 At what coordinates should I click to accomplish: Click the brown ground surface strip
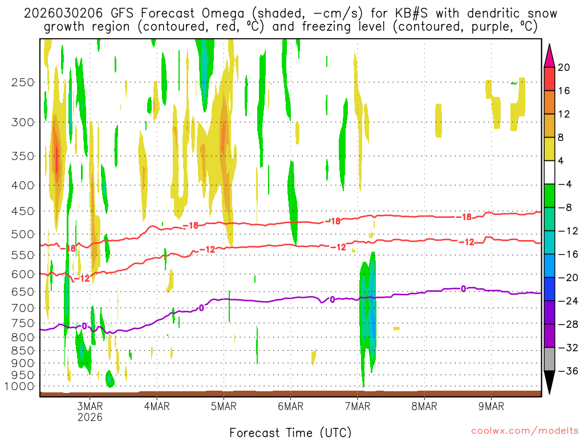click(x=290, y=393)
